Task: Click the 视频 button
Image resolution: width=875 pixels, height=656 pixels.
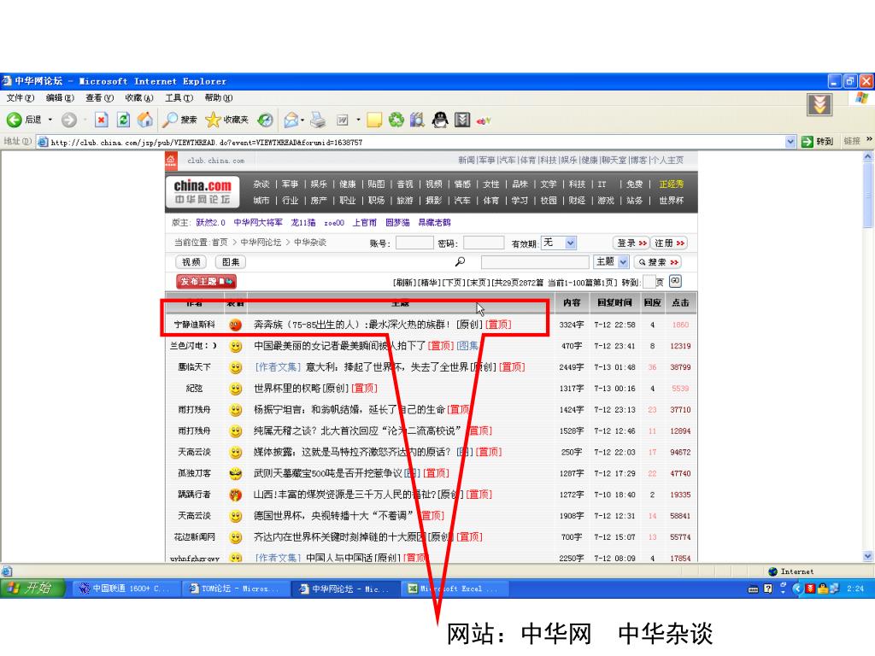Action: click(x=191, y=262)
